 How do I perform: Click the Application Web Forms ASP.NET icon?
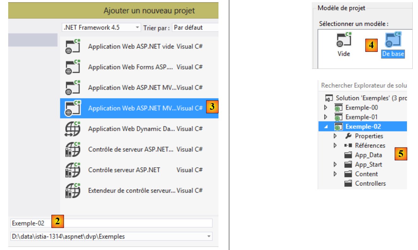(73, 67)
